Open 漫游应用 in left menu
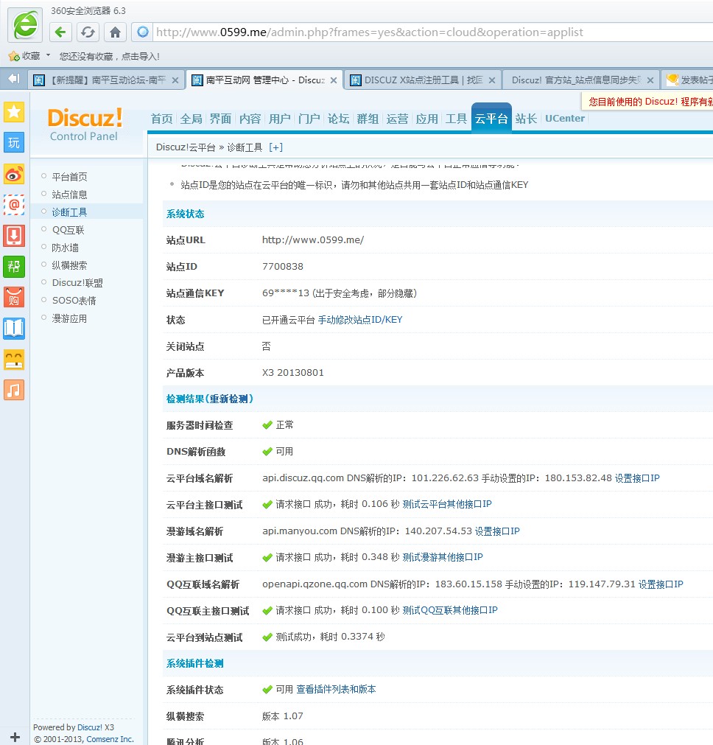713x745 pixels. pyautogui.click(x=69, y=318)
